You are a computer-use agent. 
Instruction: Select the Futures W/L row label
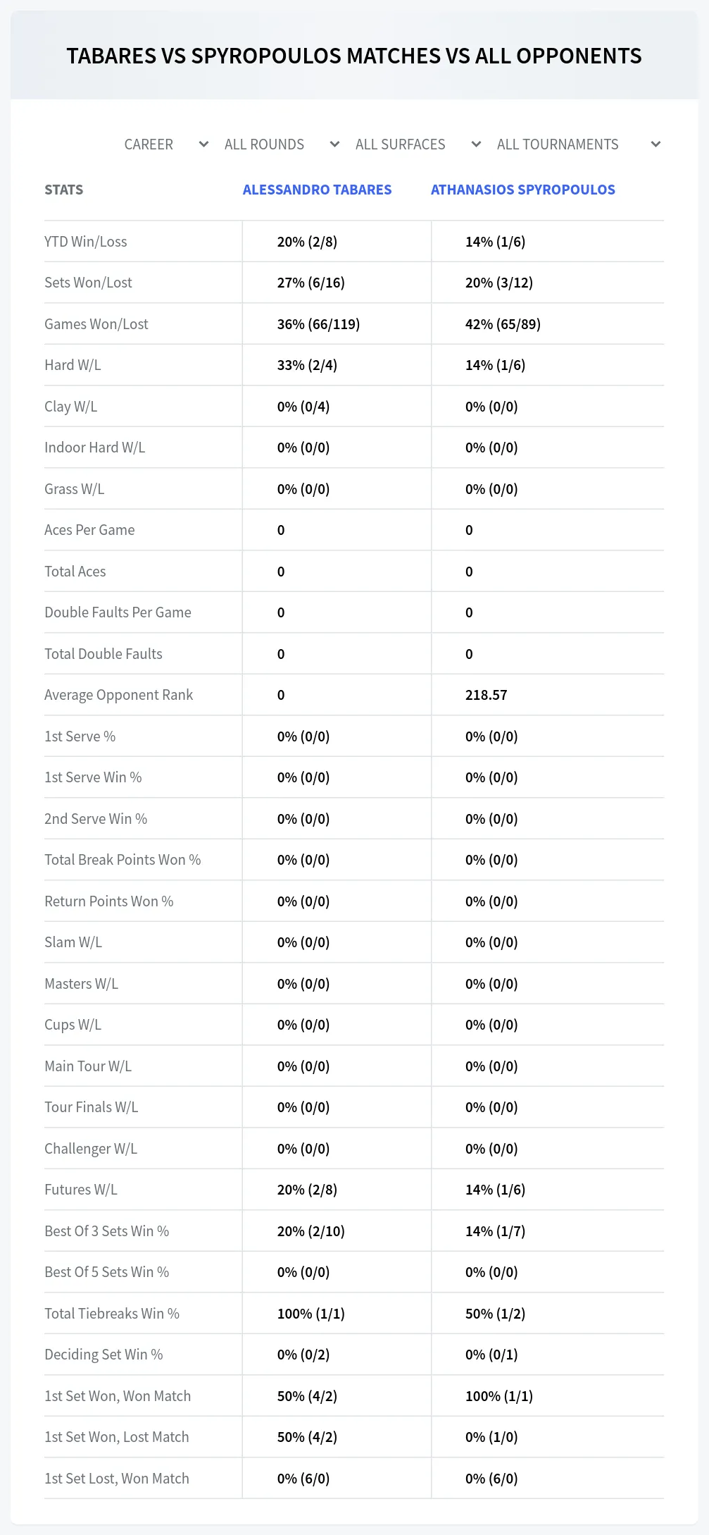coord(81,1190)
